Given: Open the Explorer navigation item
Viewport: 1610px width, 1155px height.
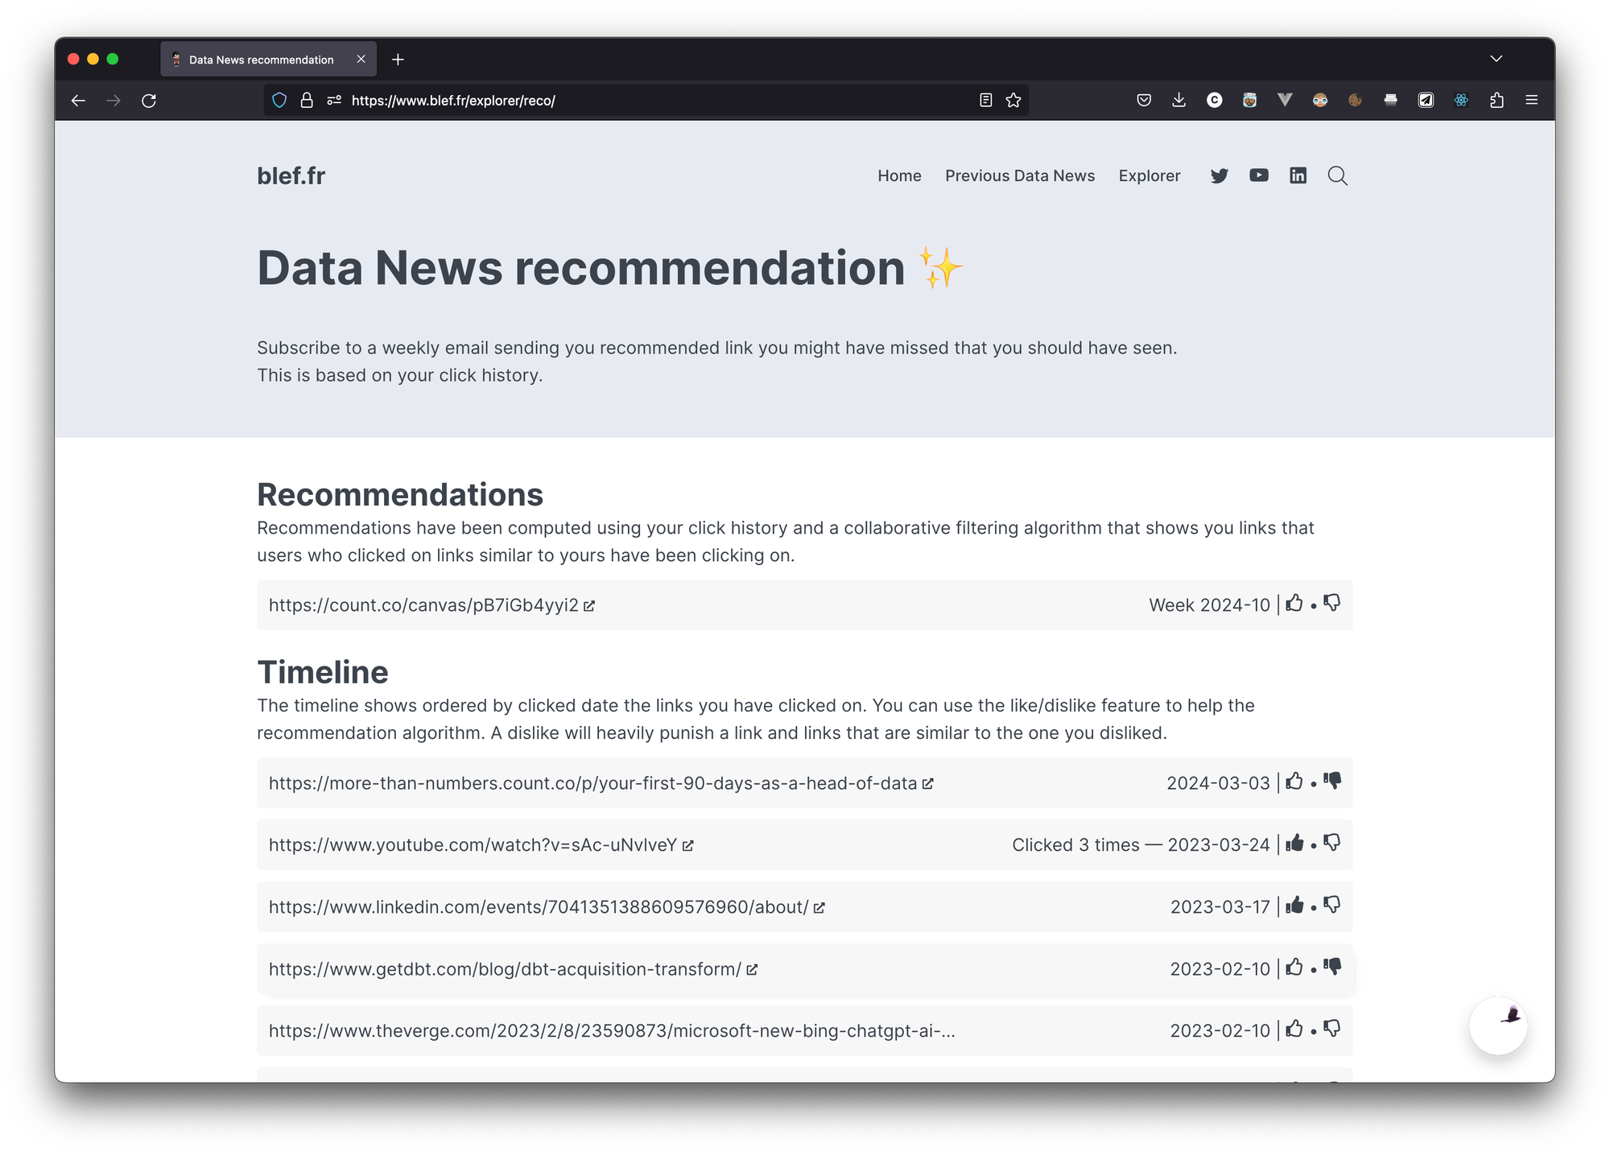Looking at the screenshot, I should 1149,175.
